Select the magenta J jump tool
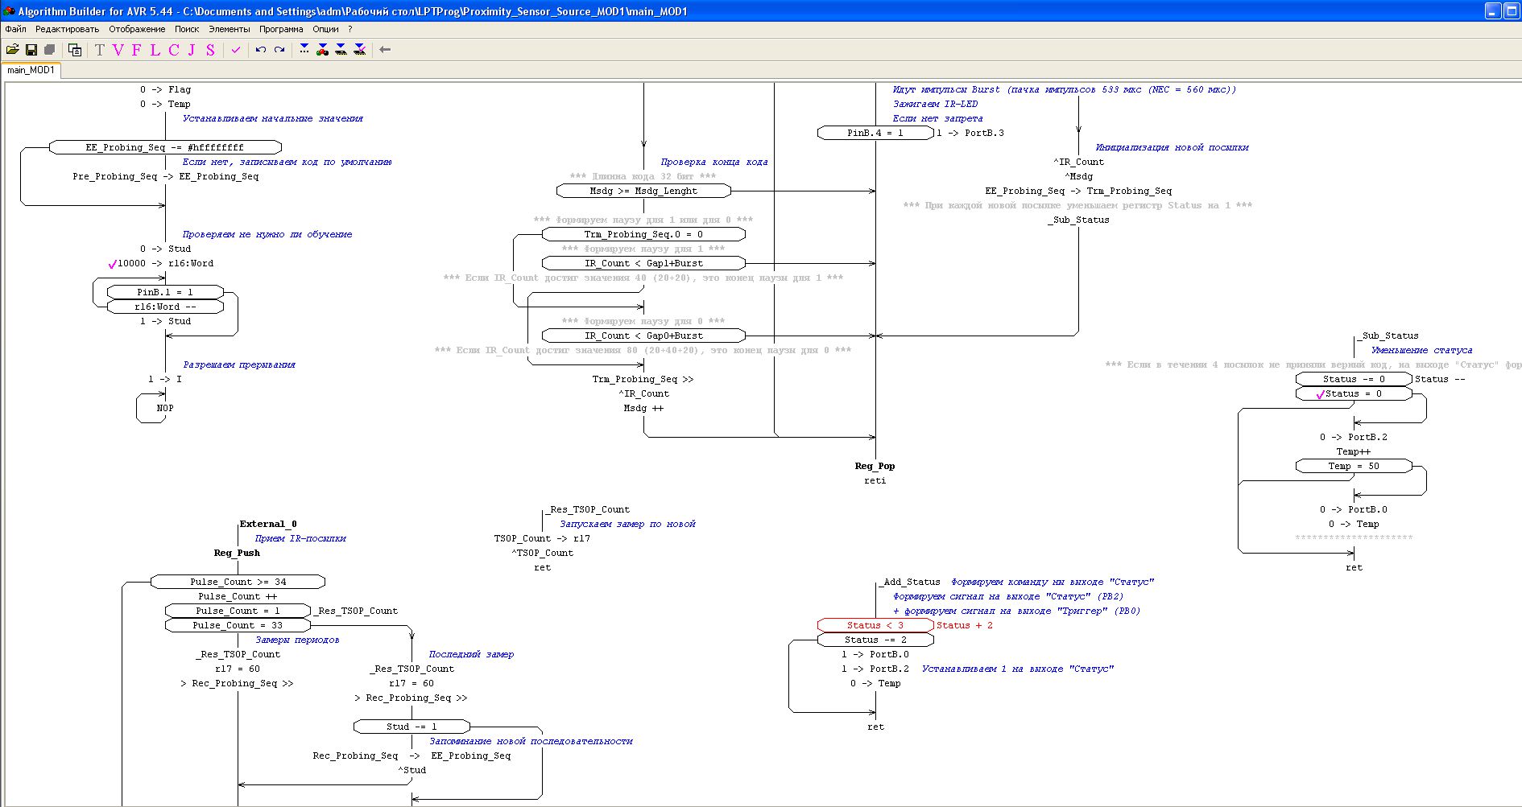This screenshot has width=1522, height=807. [x=192, y=50]
